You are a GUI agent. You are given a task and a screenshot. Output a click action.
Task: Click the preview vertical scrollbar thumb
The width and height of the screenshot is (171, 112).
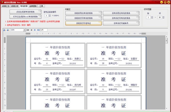click(166, 41)
